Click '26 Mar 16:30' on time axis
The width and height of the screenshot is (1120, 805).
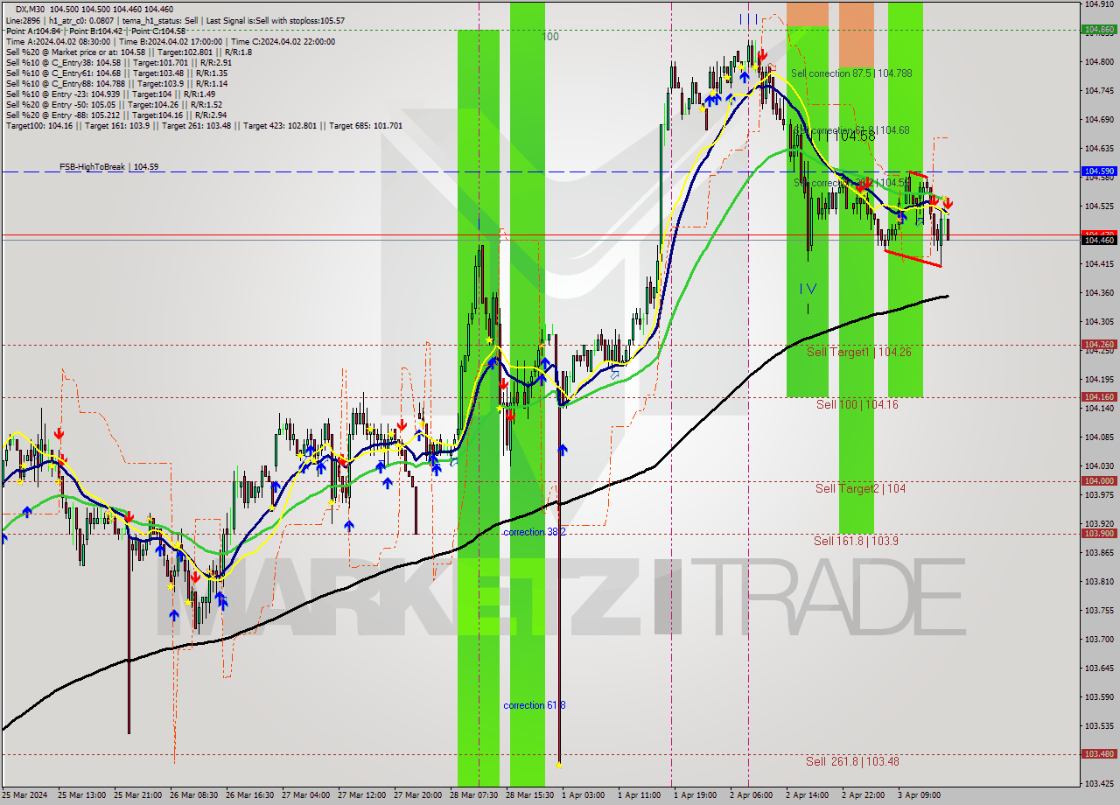[x=248, y=795]
